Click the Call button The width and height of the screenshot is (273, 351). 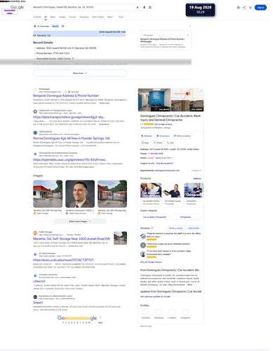click(170, 143)
